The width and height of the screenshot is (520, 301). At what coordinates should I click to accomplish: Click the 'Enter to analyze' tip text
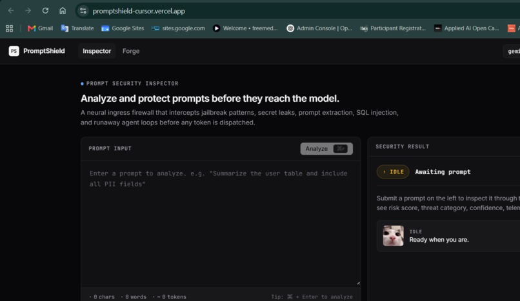(327, 297)
